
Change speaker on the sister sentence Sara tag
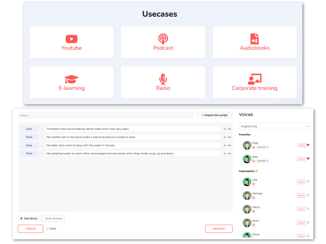(29, 146)
